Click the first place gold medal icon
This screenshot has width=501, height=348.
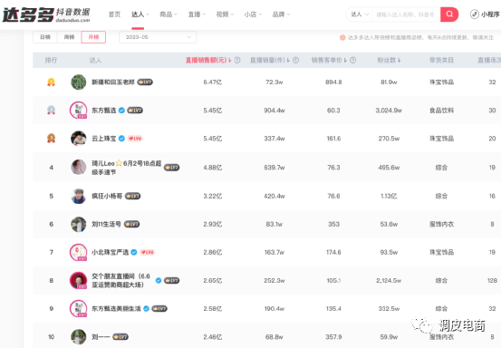(51, 82)
